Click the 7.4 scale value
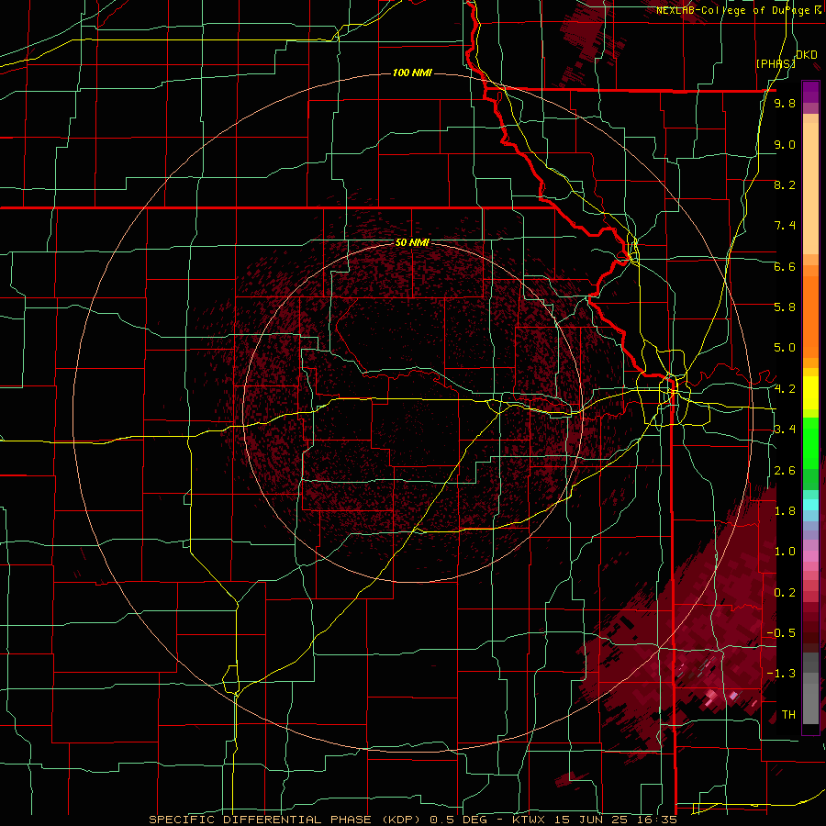Image resolution: width=826 pixels, height=826 pixels. coord(785,226)
